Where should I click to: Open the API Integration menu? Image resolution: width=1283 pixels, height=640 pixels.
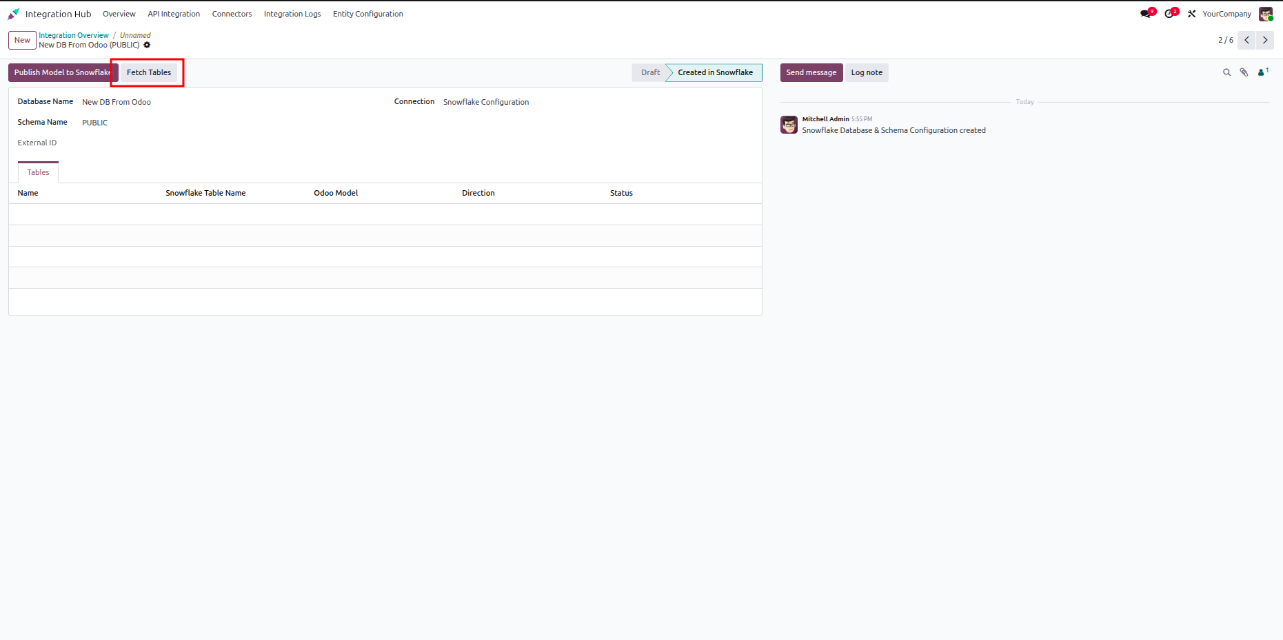point(174,14)
